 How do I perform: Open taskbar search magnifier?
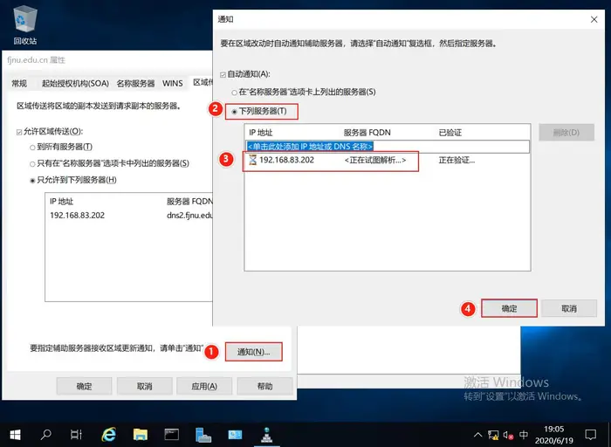46,434
